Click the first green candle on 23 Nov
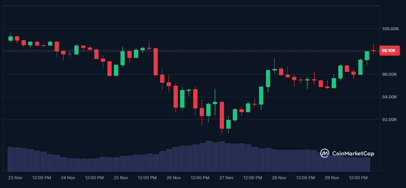This screenshot has height=188, width=406. tap(11, 38)
